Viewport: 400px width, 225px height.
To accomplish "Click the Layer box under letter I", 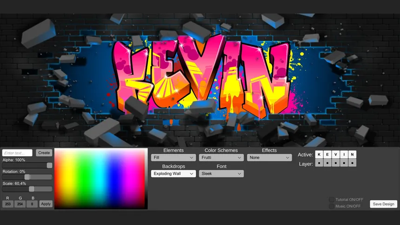I will [344, 163].
